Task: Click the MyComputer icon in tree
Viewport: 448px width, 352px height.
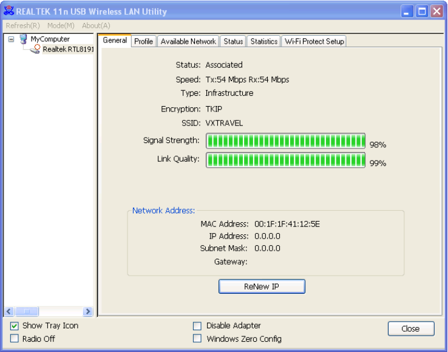Action: pyautogui.click(x=24, y=39)
